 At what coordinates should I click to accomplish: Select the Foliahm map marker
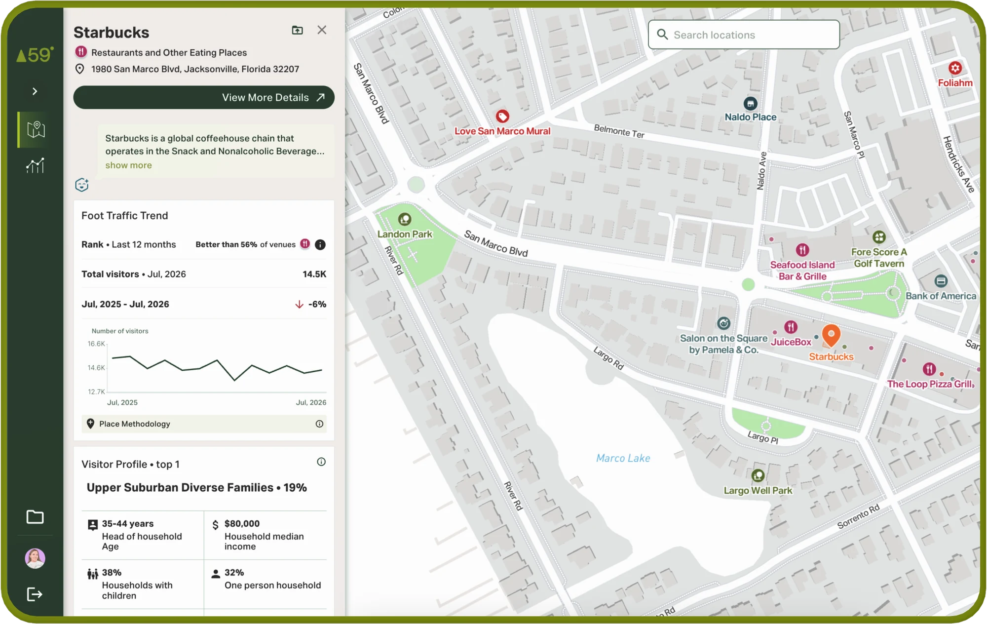tap(955, 68)
